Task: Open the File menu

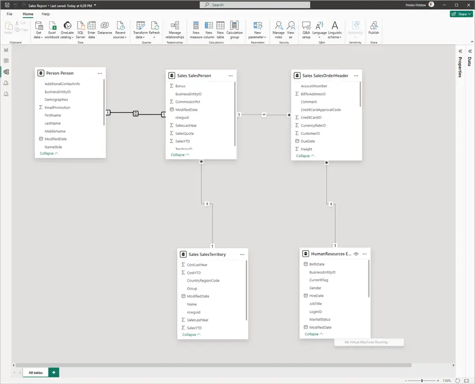Action: 10,14
